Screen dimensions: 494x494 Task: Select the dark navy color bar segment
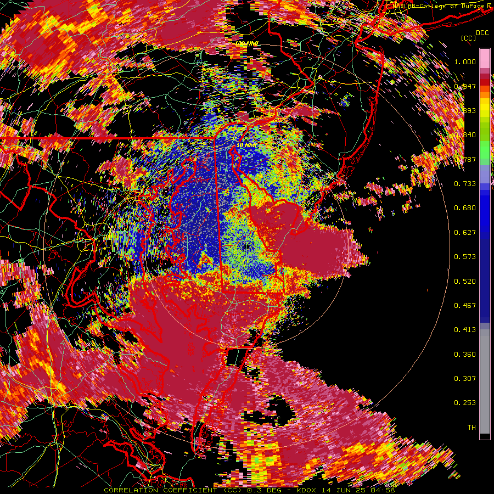pyautogui.click(x=485, y=280)
